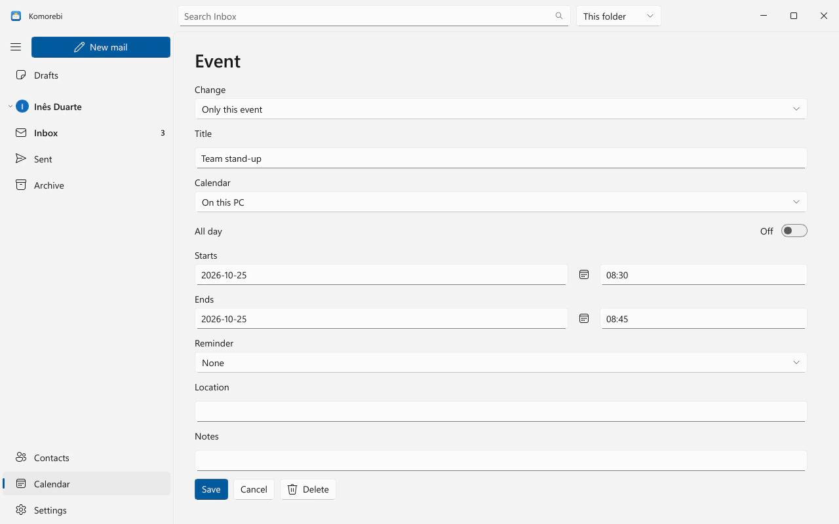Collapse the Inês Duarte account tree
Viewport: 839px width, 524px height.
pos(10,106)
